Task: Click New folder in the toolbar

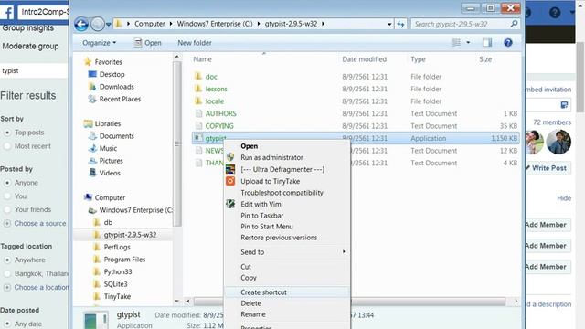Action: point(195,43)
